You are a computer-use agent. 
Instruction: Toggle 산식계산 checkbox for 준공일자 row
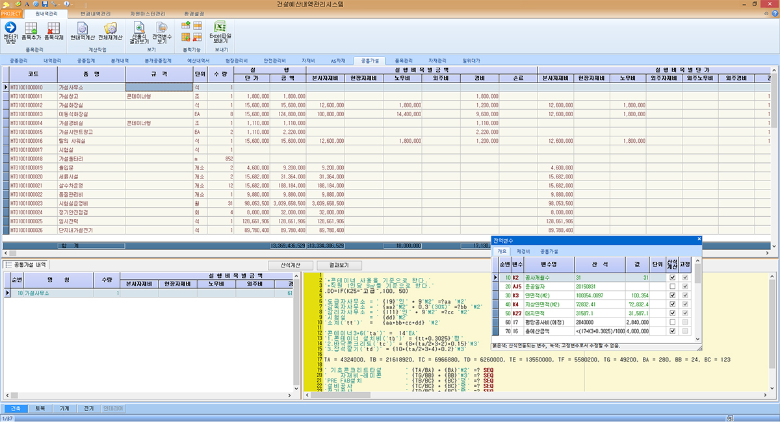673,286
